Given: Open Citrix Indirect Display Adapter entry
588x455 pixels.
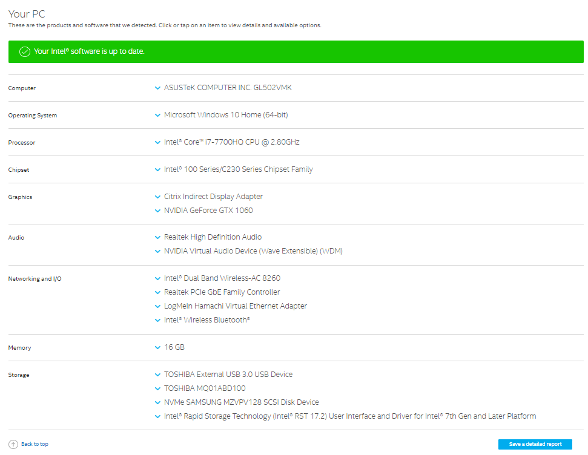Looking at the screenshot, I should tap(213, 197).
